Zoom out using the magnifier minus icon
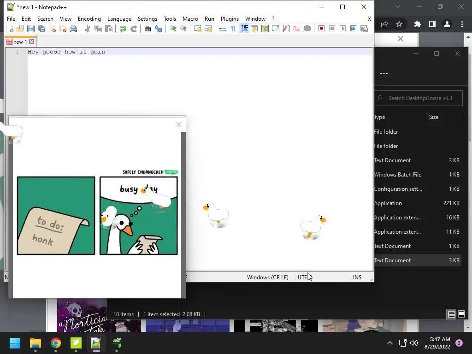 pos(183,29)
